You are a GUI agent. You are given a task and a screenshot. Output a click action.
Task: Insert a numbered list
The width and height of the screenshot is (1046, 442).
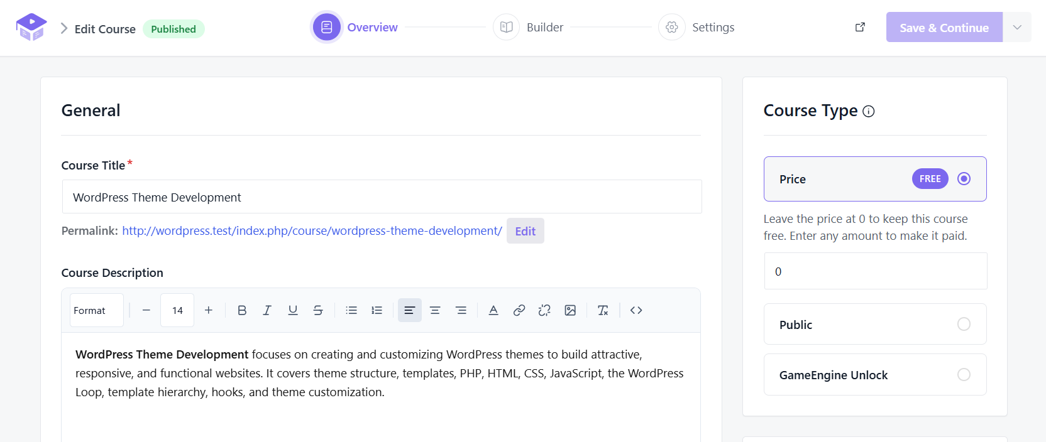tap(377, 310)
